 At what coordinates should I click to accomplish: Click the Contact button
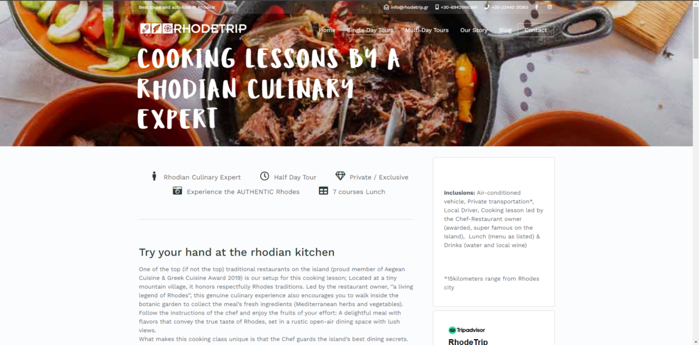(535, 30)
